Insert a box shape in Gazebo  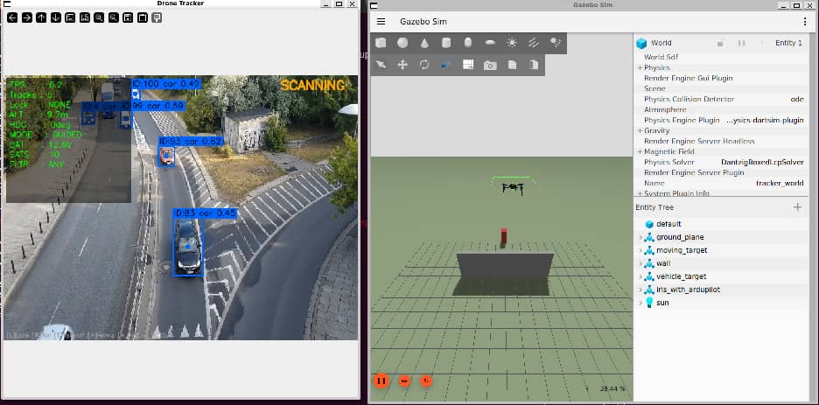(381, 43)
